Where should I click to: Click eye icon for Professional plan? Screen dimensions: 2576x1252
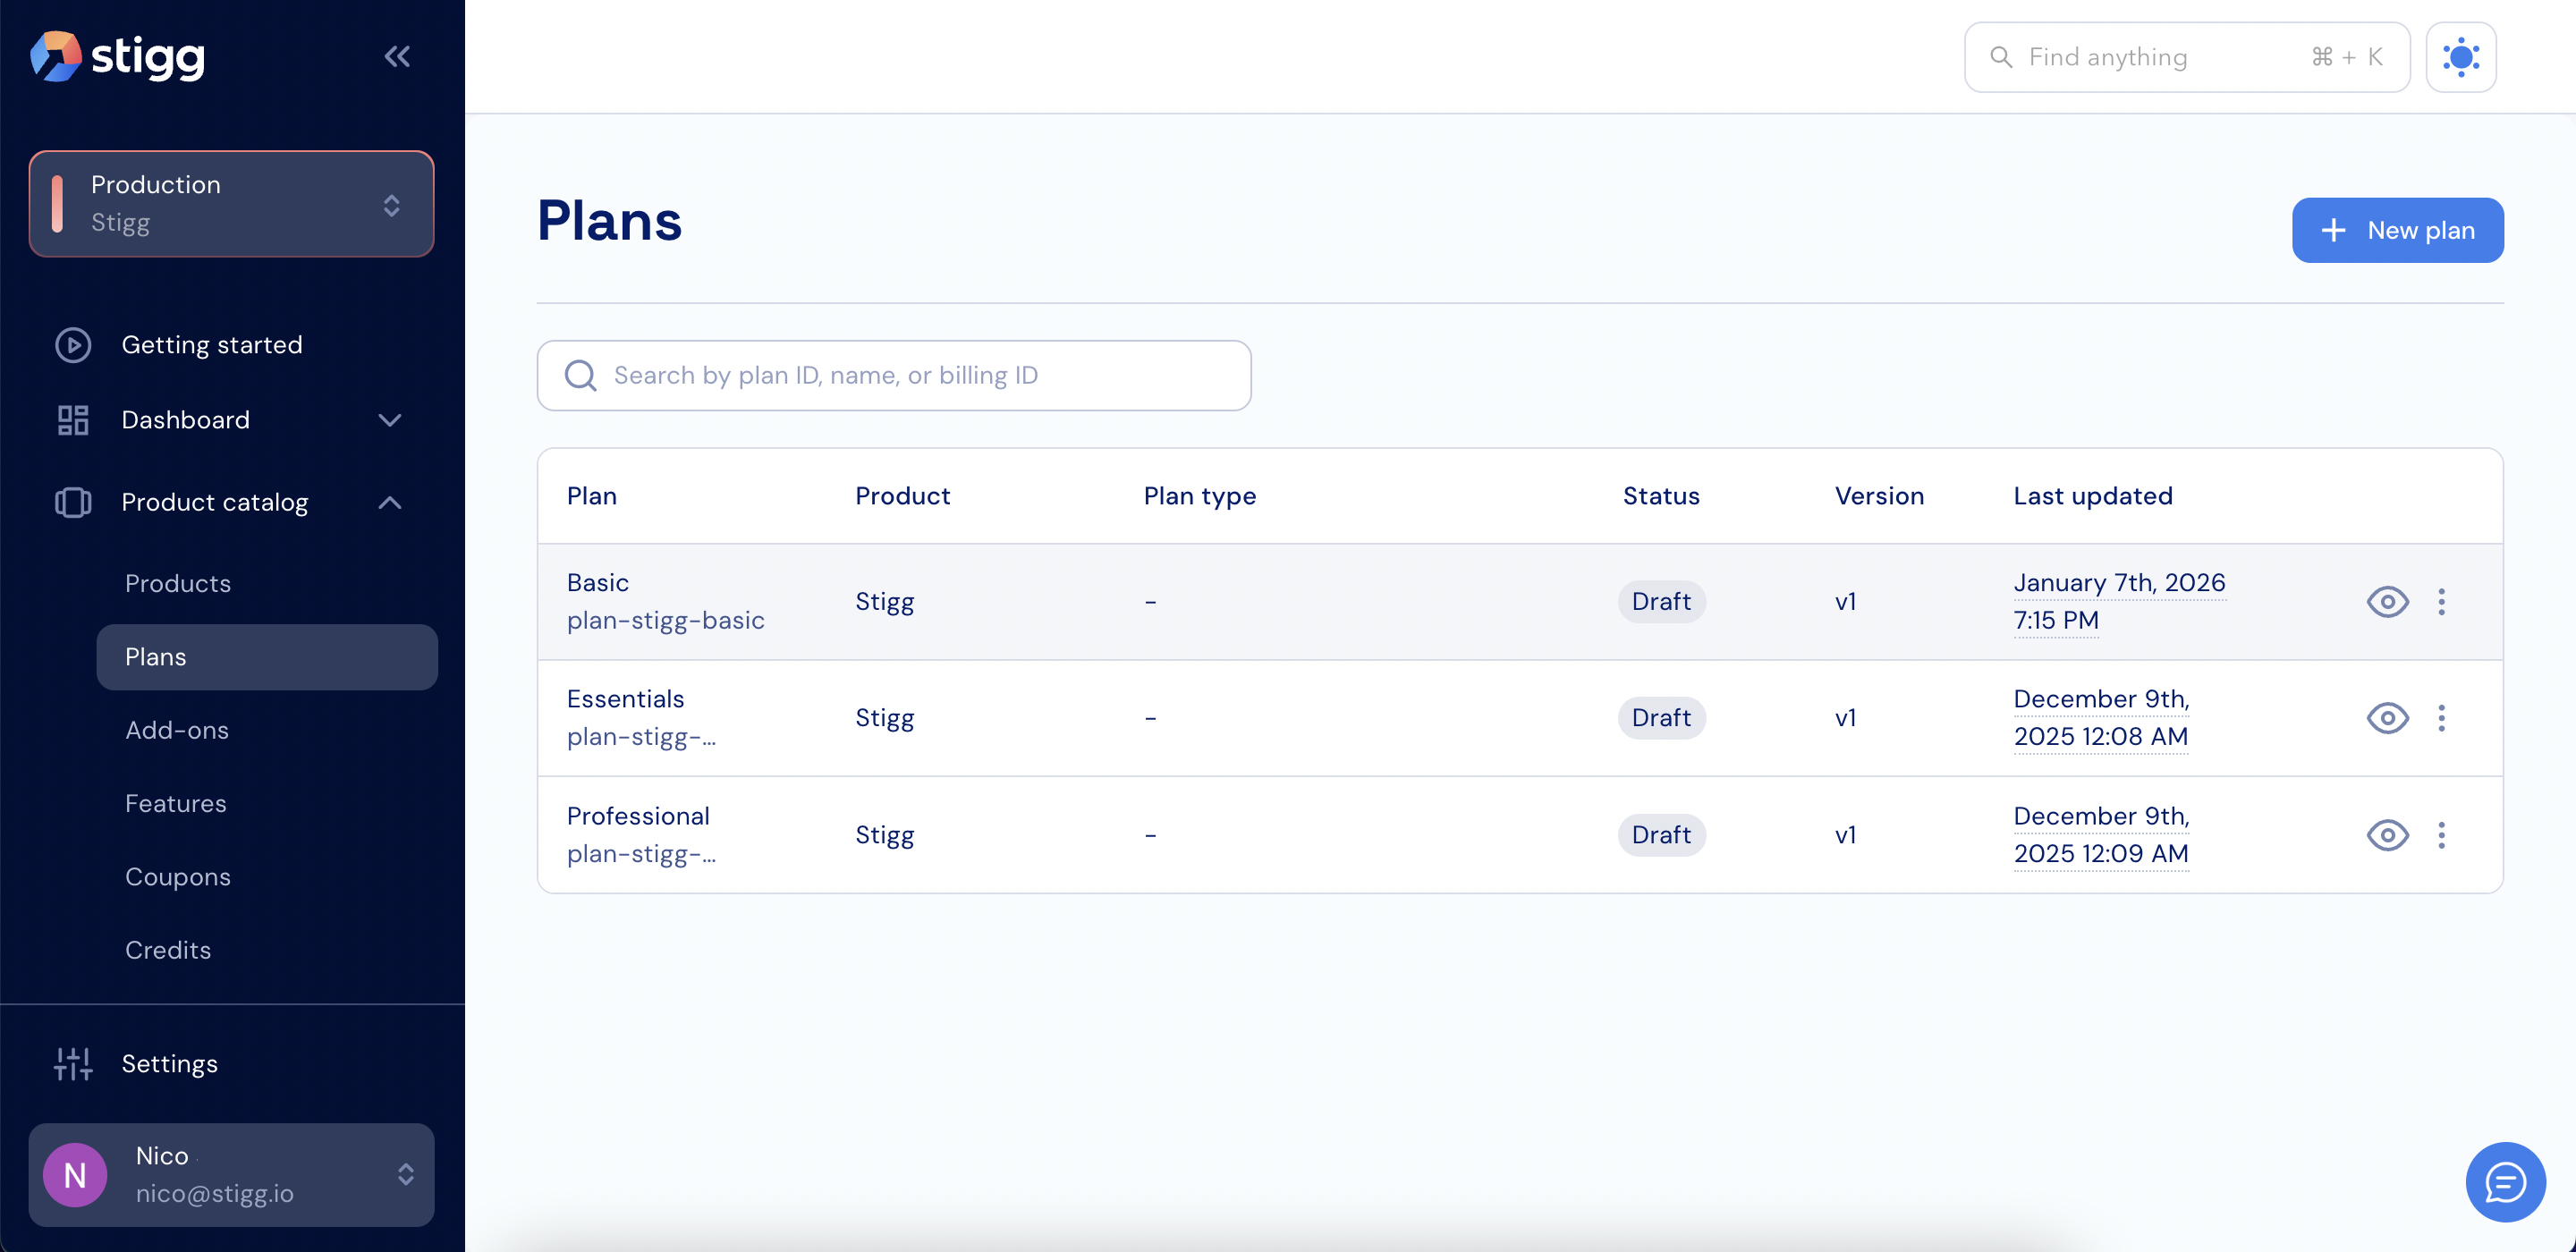pos(2387,834)
